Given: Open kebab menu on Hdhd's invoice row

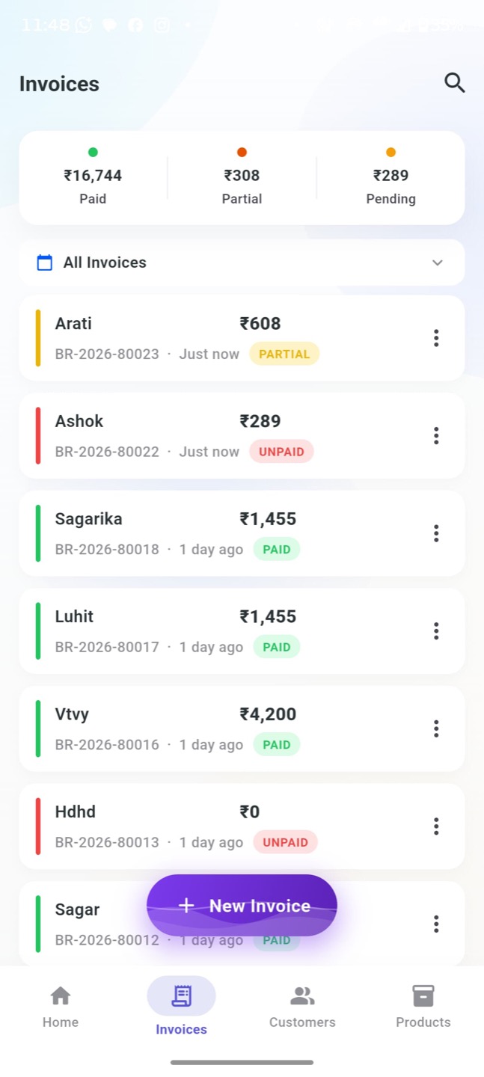Looking at the screenshot, I should 436,826.
